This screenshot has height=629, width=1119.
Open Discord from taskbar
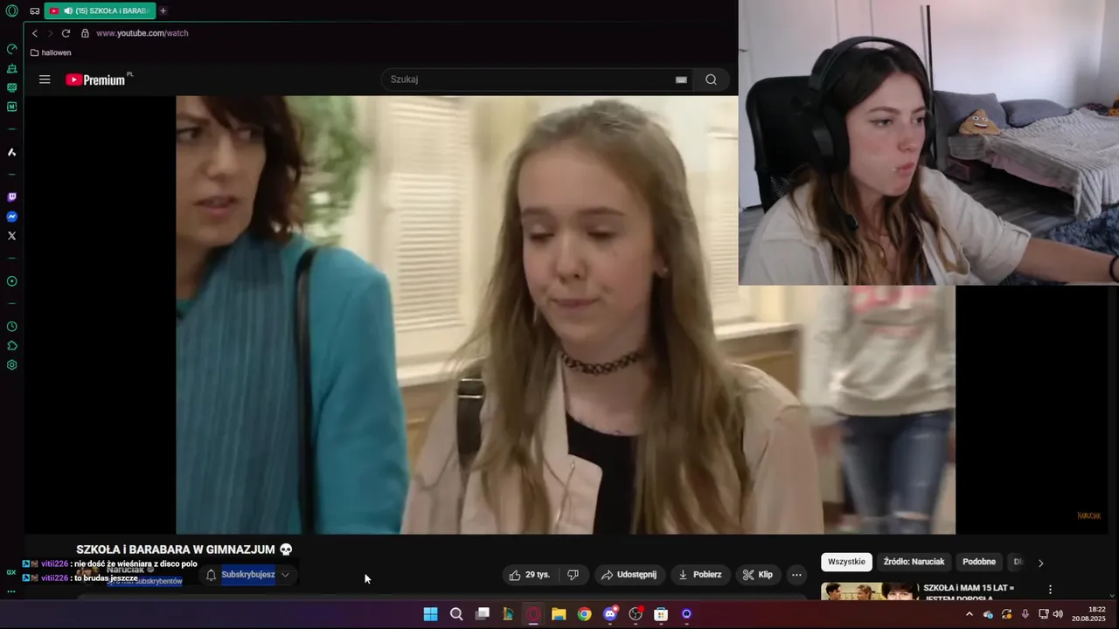(x=610, y=614)
